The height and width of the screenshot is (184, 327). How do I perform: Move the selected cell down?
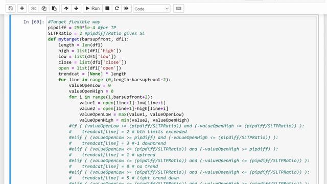(76, 9)
